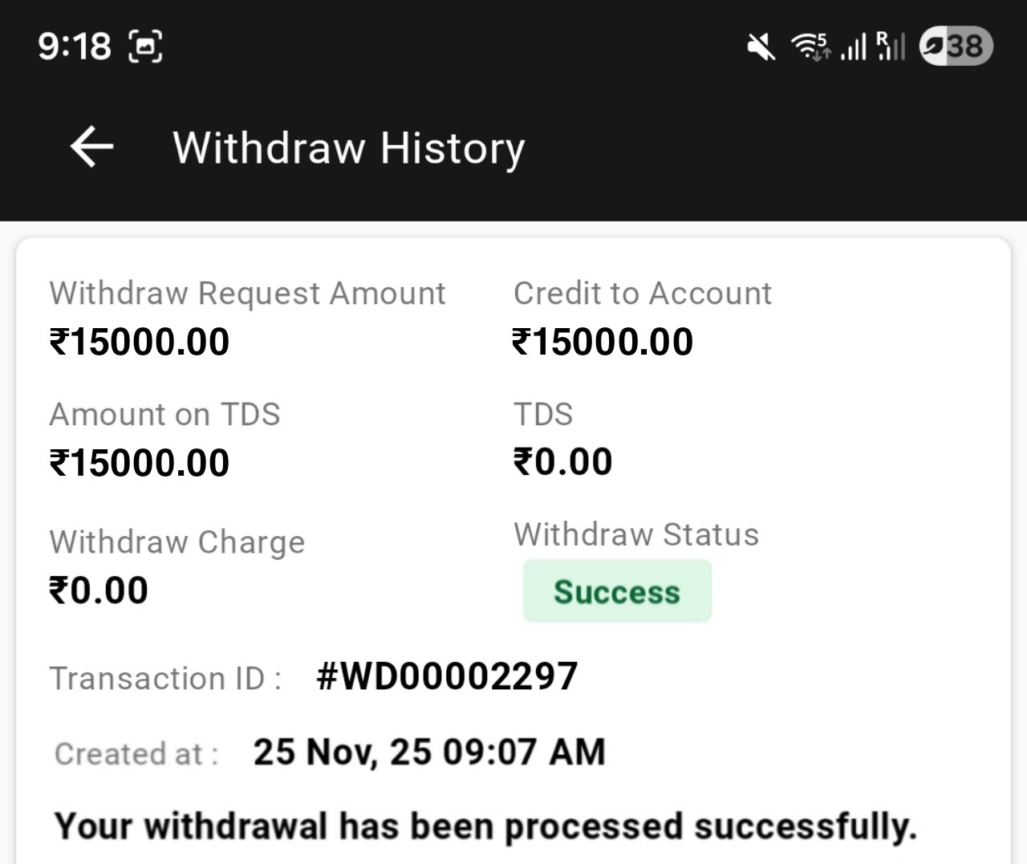1027x864 pixels.
Task: Tap the withdrawal processed successfully message
Action: (x=485, y=826)
